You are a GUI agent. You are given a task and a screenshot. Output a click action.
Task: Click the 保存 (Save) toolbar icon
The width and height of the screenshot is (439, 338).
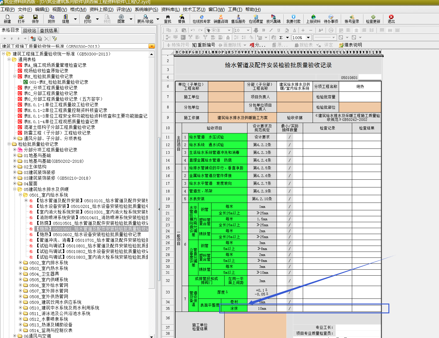[x=35, y=19]
